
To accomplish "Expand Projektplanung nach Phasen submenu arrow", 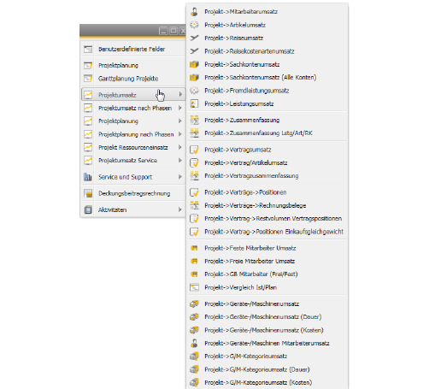I will pyautogui.click(x=180, y=134).
